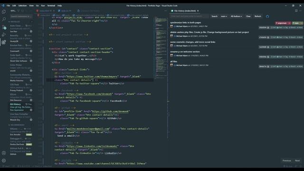Install the Debugger for Firefox extension
304x171 pixels.
(x=29, y=144)
